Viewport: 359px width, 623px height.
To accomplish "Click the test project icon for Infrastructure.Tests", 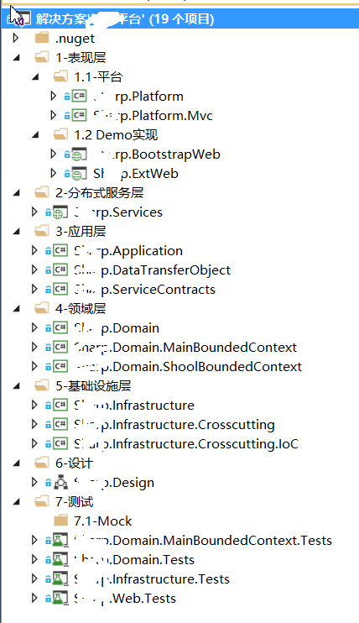I will click(x=60, y=578).
